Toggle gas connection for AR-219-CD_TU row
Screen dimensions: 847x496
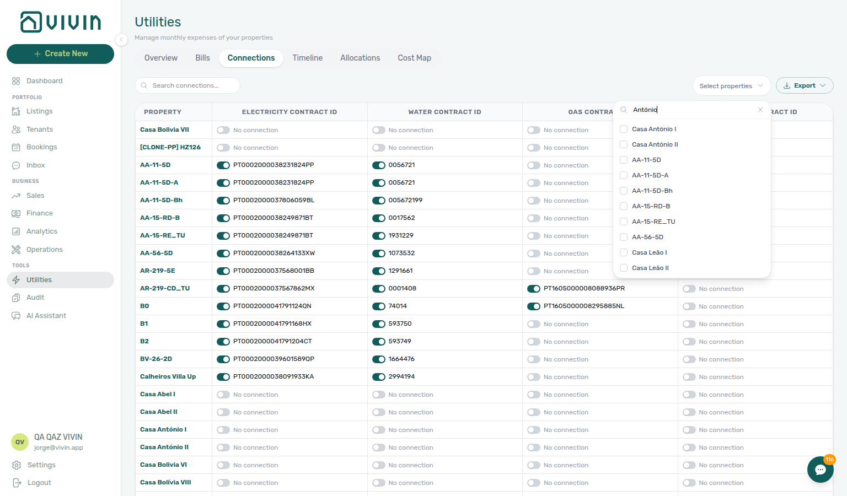pyautogui.click(x=534, y=289)
